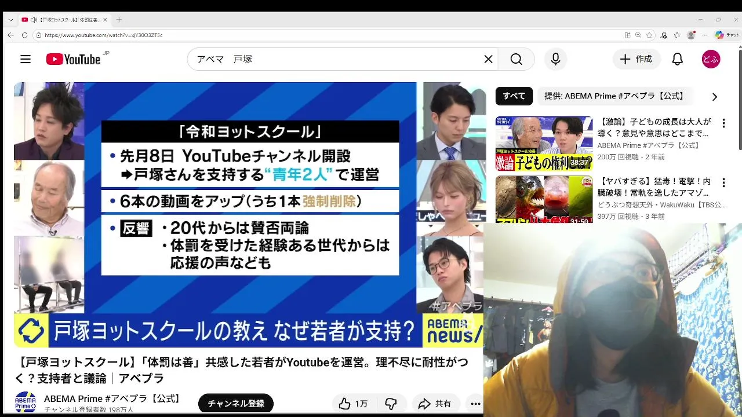The height and width of the screenshot is (417, 742).
Task: Open options menu for 激論 子どもの成長 video
Action: coord(723,123)
